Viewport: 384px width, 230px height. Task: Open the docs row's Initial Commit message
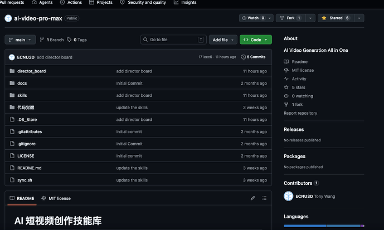click(129, 83)
